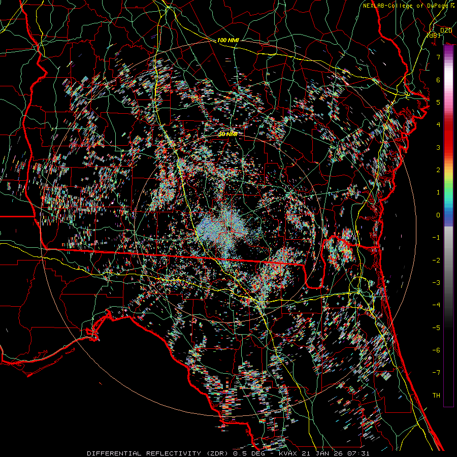Click the ZDR color scale bar
The height and width of the screenshot is (457, 457).
coord(448,226)
